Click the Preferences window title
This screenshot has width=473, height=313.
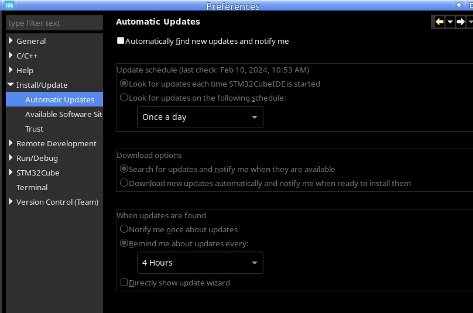pyautogui.click(x=233, y=6)
